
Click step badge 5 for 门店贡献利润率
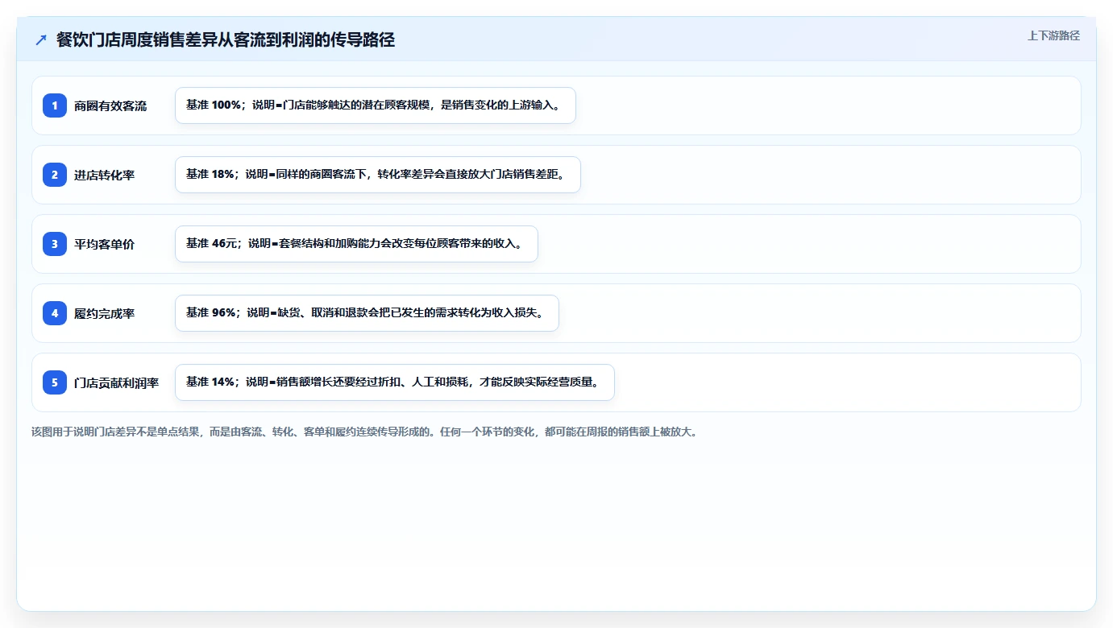(55, 382)
